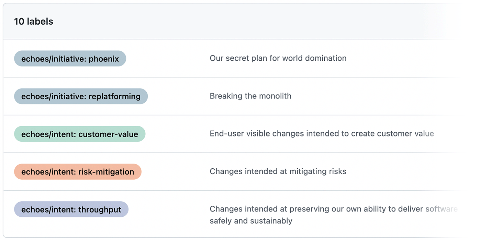Image resolution: width=481 pixels, height=240 pixels.
Task: Click the "Changes intended at mitigating risks" description
Action: [278, 171]
